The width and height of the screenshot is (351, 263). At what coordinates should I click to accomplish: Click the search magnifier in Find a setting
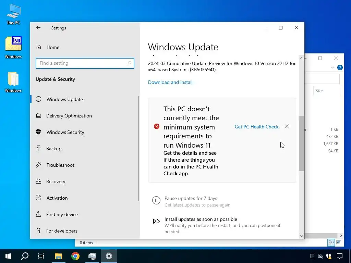tap(129, 63)
